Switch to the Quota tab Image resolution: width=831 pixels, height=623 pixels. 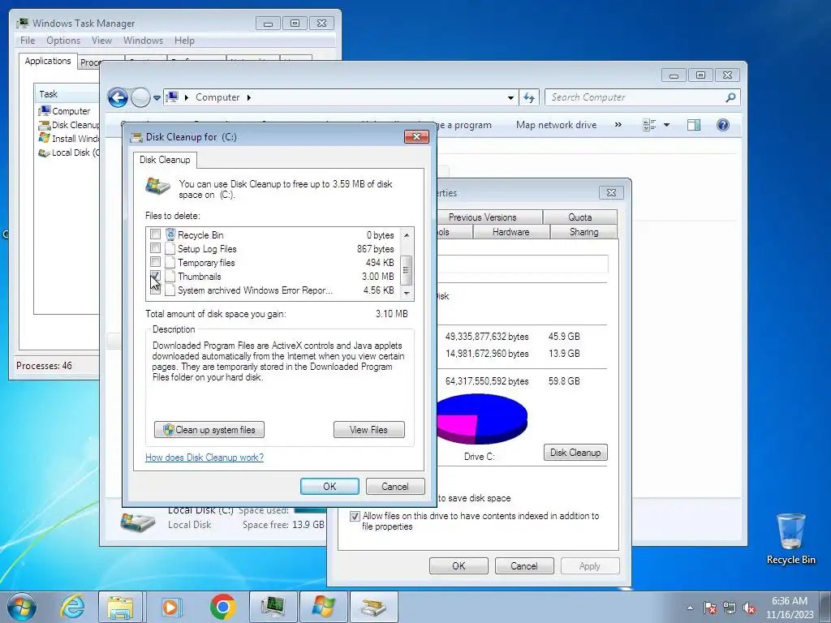(579, 217)
